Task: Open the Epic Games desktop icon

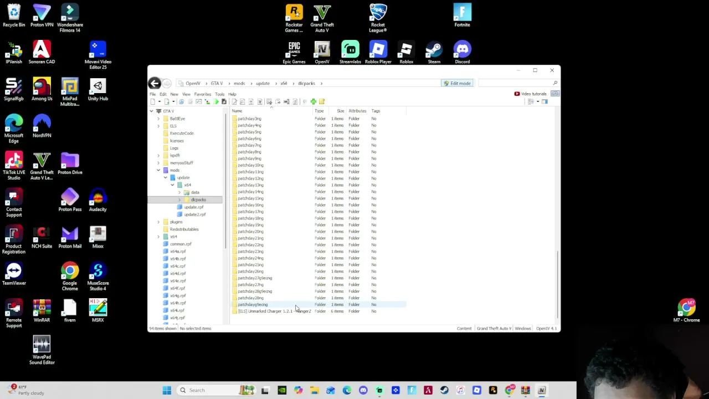Action: (294, 53)
